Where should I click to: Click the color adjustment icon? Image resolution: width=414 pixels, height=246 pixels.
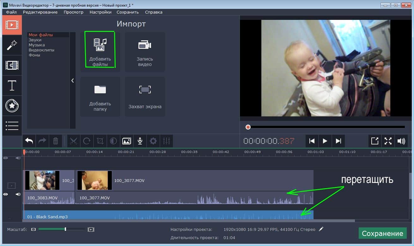pos(113,141)
